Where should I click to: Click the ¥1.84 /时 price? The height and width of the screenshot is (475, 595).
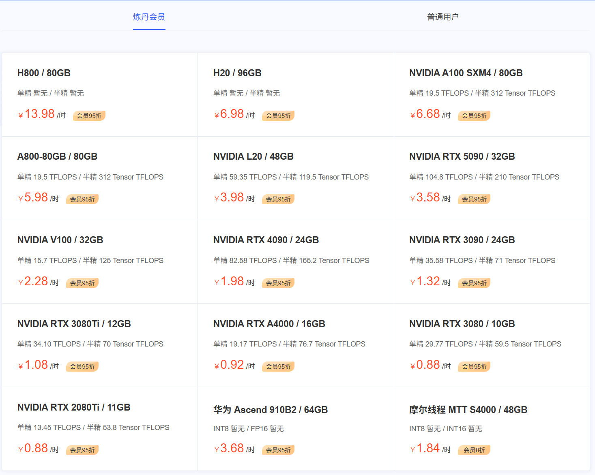pyautogui.click(x=430, y=448)
